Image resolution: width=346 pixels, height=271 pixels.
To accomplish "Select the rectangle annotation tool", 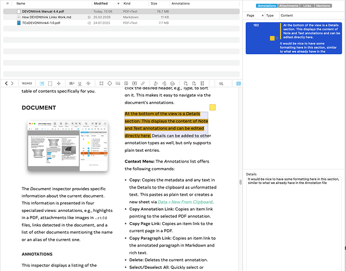I will pos(101,83).
